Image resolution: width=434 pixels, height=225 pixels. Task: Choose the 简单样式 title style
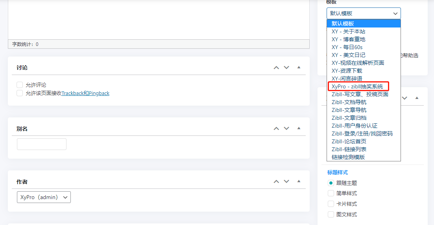331,193
